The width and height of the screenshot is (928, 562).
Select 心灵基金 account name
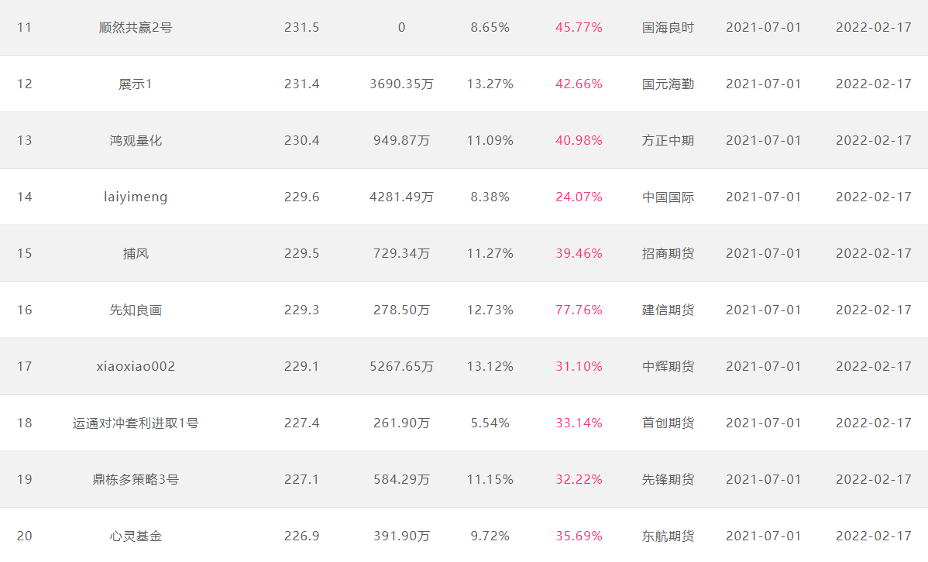(136, 536)
